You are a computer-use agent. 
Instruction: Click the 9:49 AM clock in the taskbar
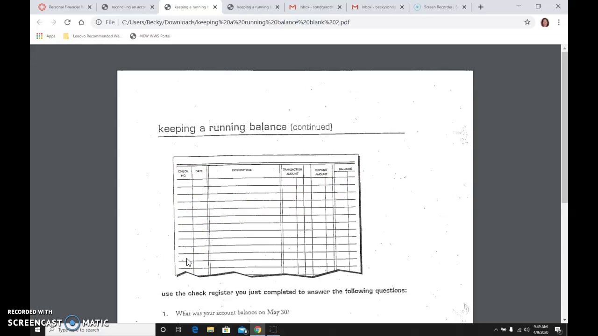[x=540, y=329]
